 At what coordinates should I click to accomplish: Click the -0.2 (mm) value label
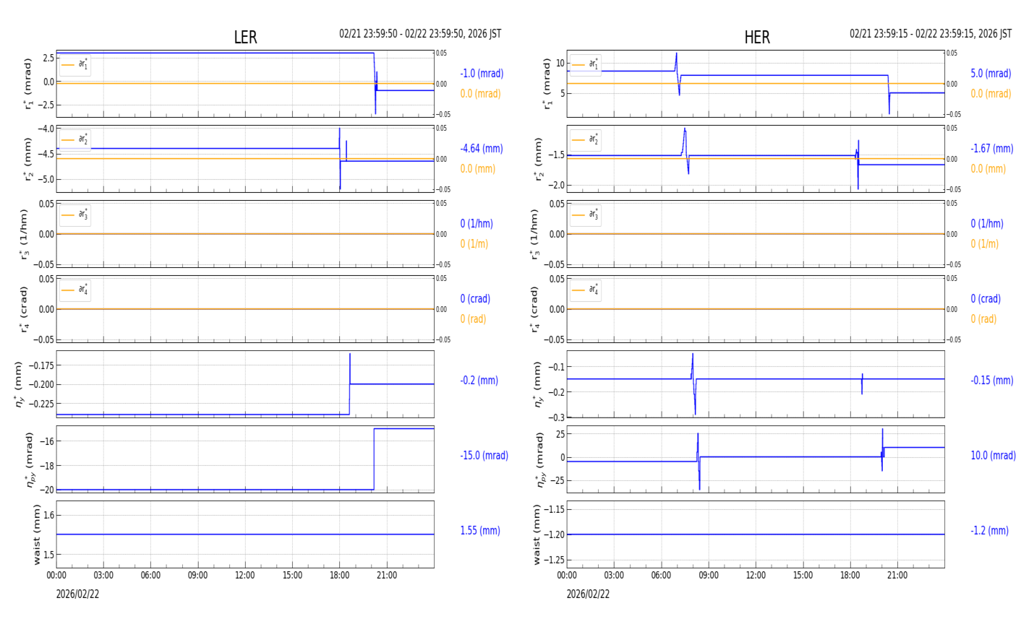479,381
